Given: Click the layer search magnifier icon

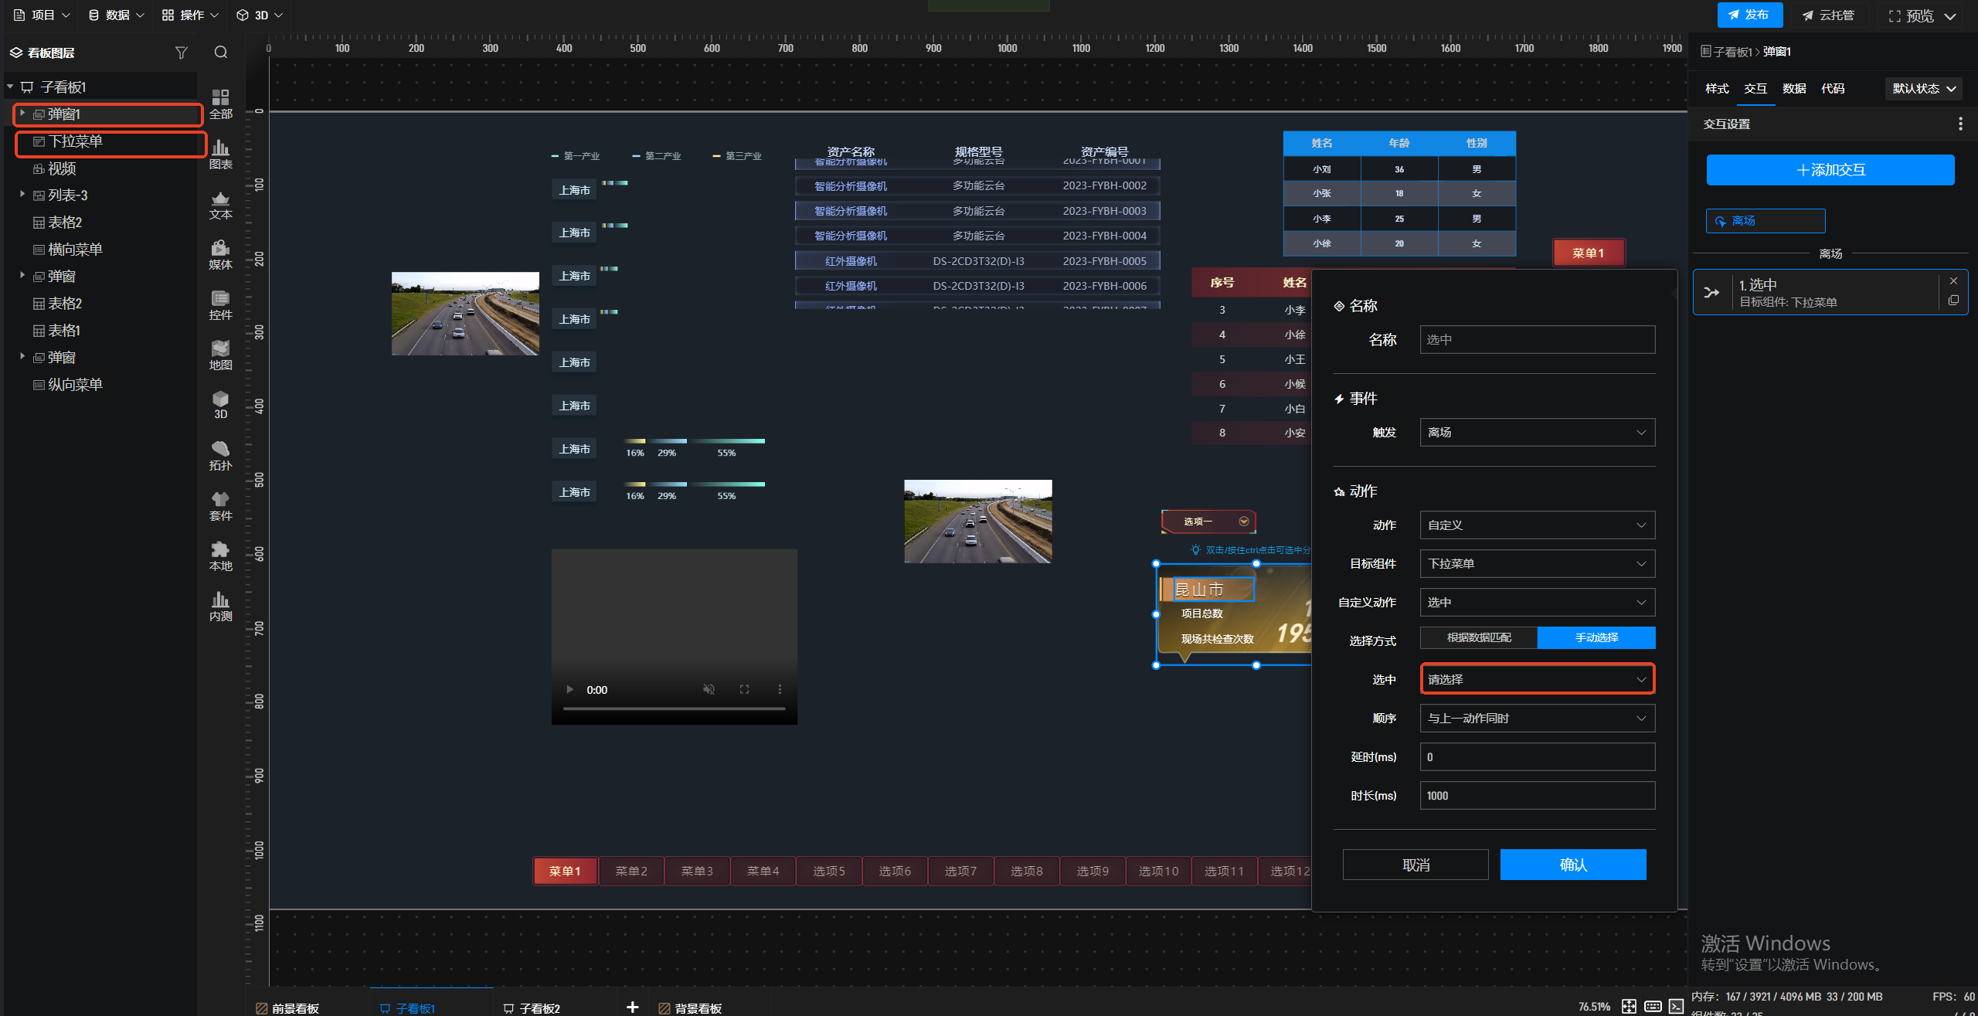Looking at the screenshot, I should click(221, 53).
